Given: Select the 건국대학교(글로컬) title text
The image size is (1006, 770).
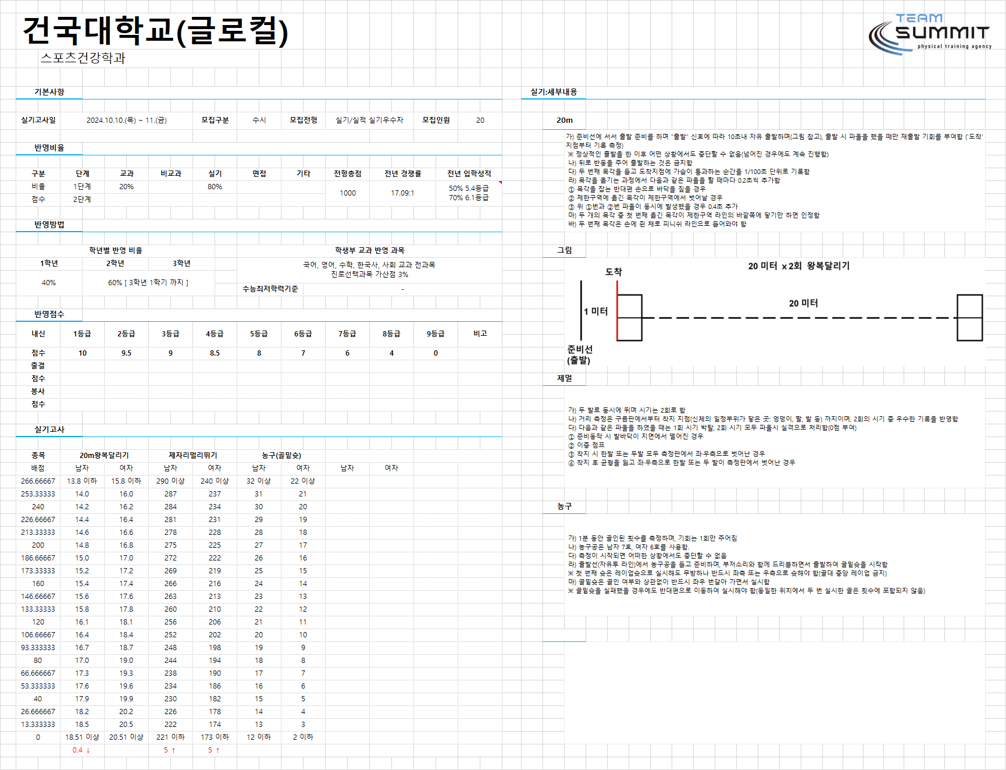Looking at the screenshot, I should tap(155, 30).
